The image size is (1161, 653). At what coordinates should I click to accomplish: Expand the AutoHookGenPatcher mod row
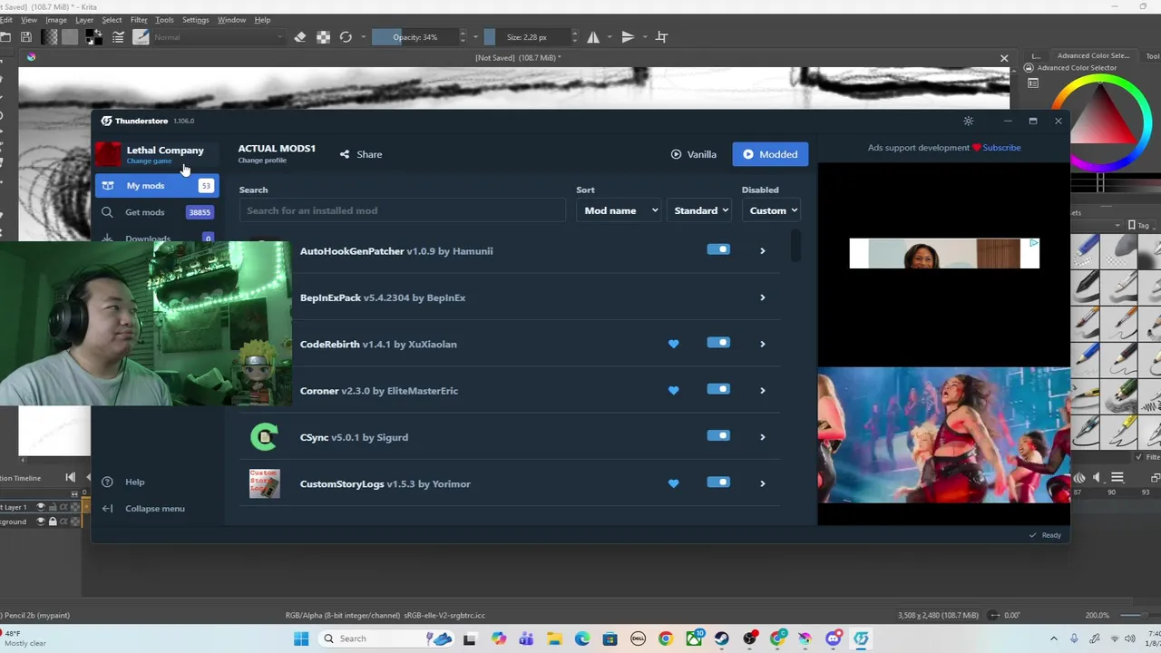(x=762, y=250)
